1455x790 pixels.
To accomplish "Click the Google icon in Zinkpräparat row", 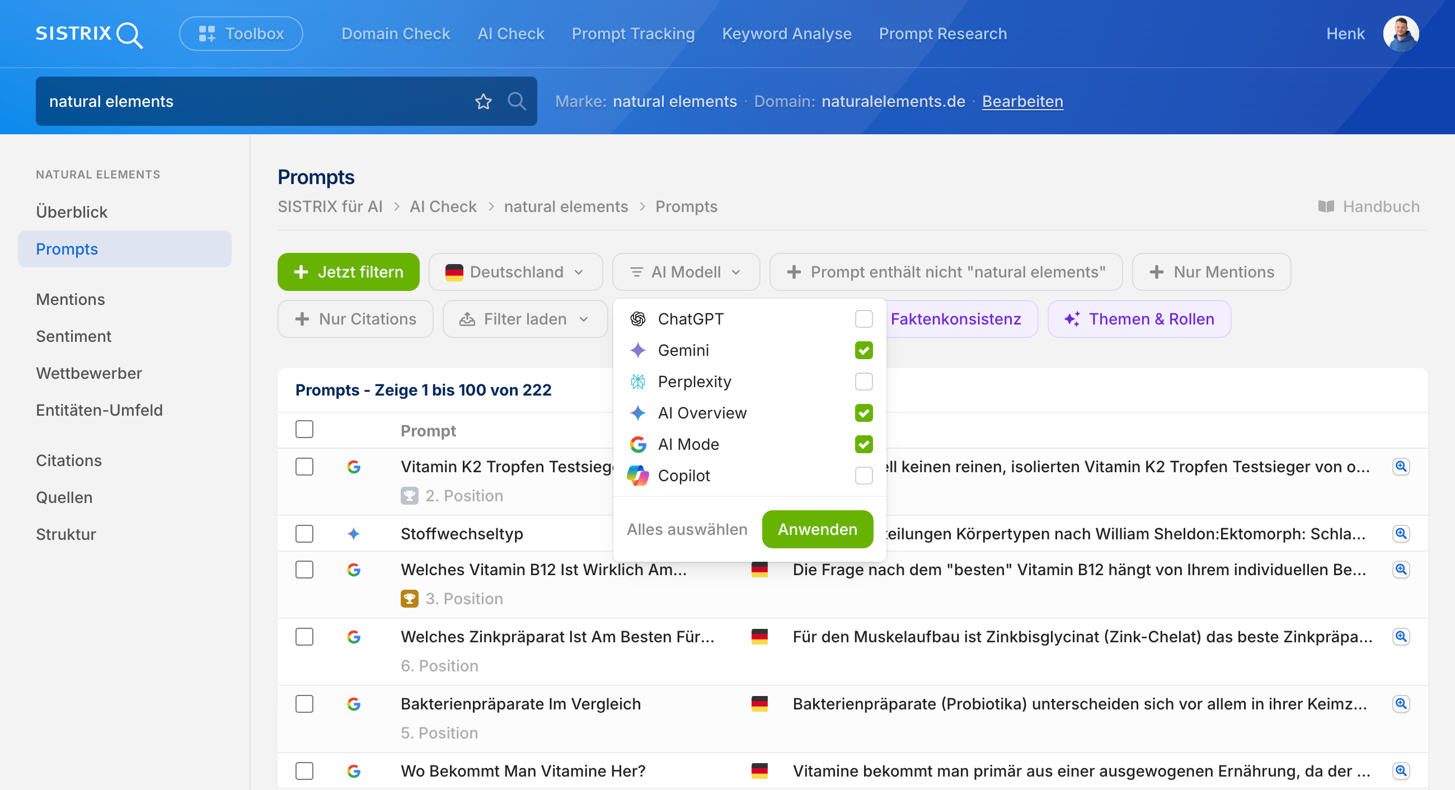I will [354, 637].
